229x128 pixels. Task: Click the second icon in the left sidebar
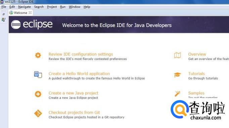3,20
